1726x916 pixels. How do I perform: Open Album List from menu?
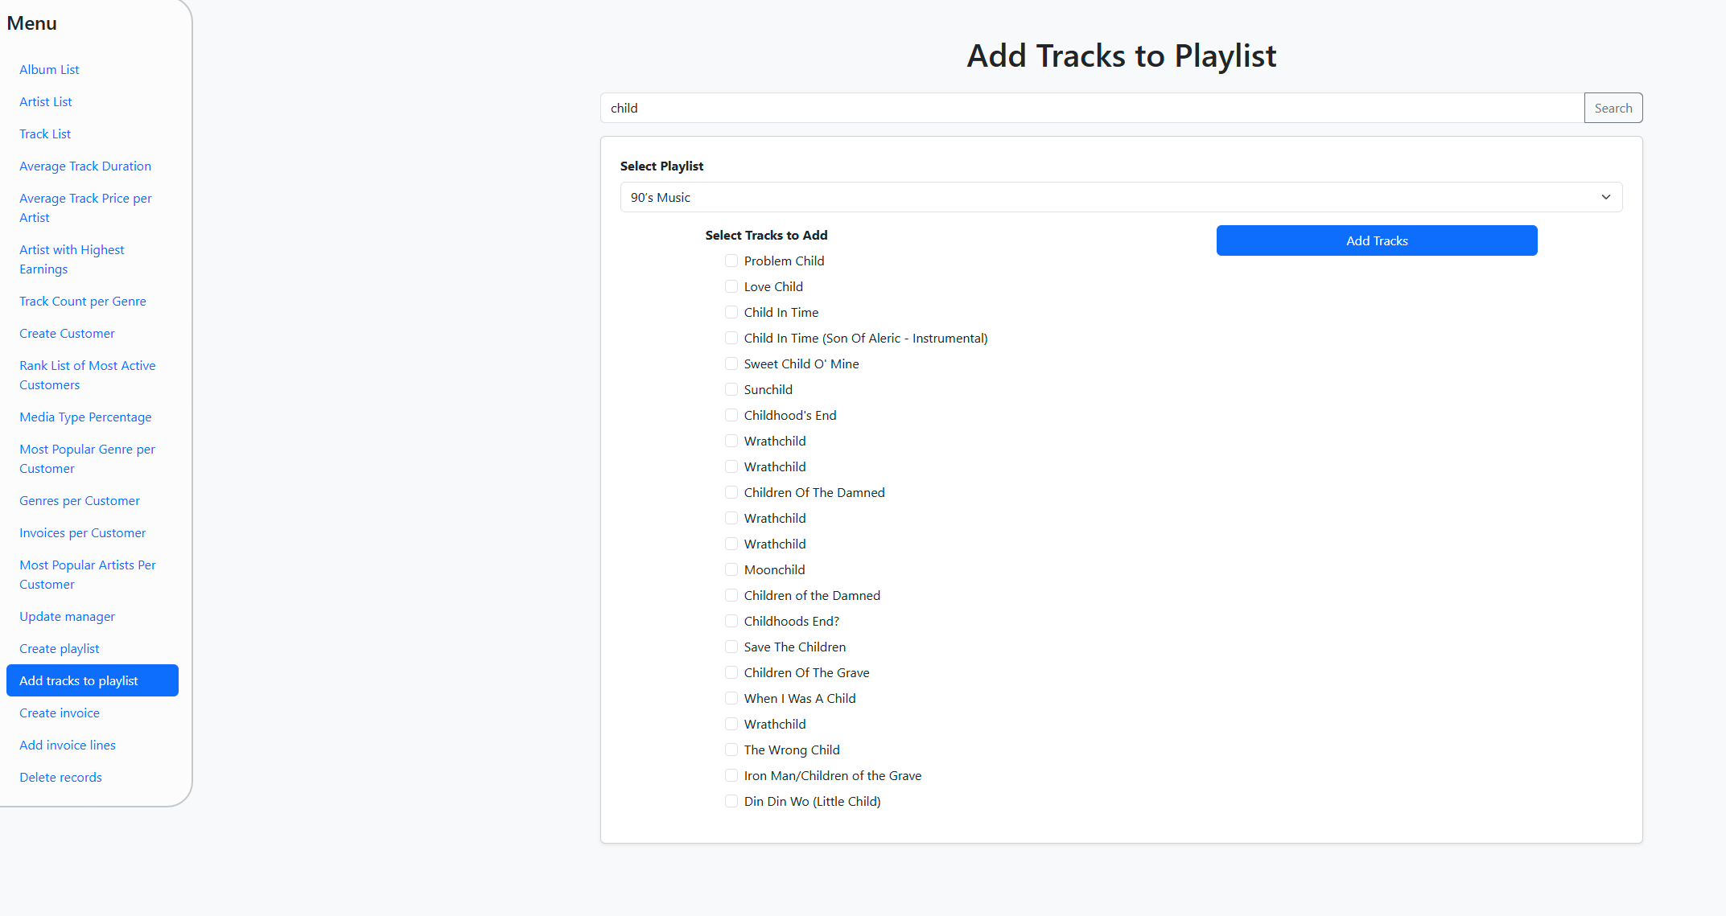pyautogui.click(x=49, y=69)
